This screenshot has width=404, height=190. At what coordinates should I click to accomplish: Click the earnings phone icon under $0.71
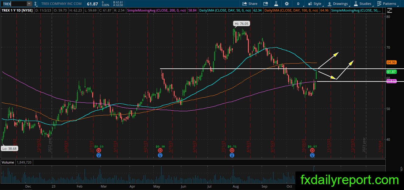232,150
